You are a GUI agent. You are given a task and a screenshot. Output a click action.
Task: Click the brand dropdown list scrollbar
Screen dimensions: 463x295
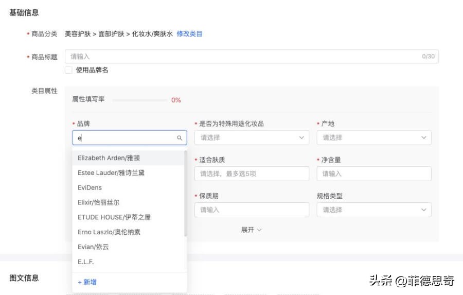point(185,194)
